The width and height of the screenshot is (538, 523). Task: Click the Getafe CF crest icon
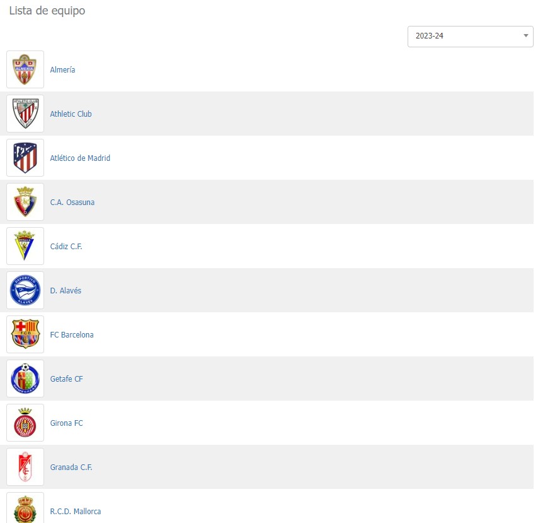click(25, 379)
